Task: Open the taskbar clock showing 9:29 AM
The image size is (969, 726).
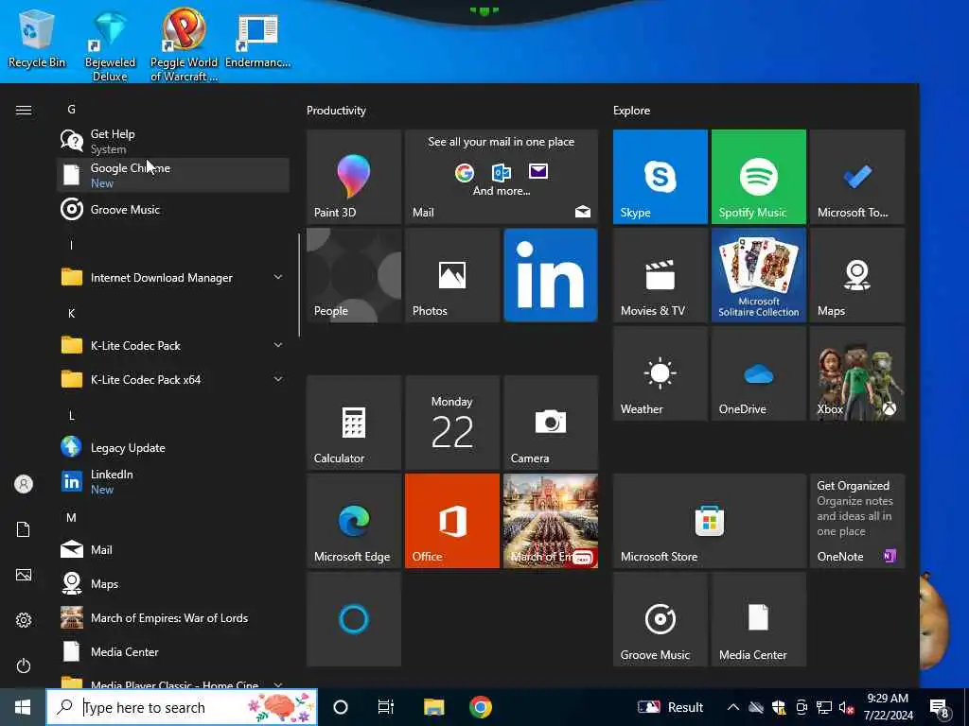Action: (x=888, y=707)
